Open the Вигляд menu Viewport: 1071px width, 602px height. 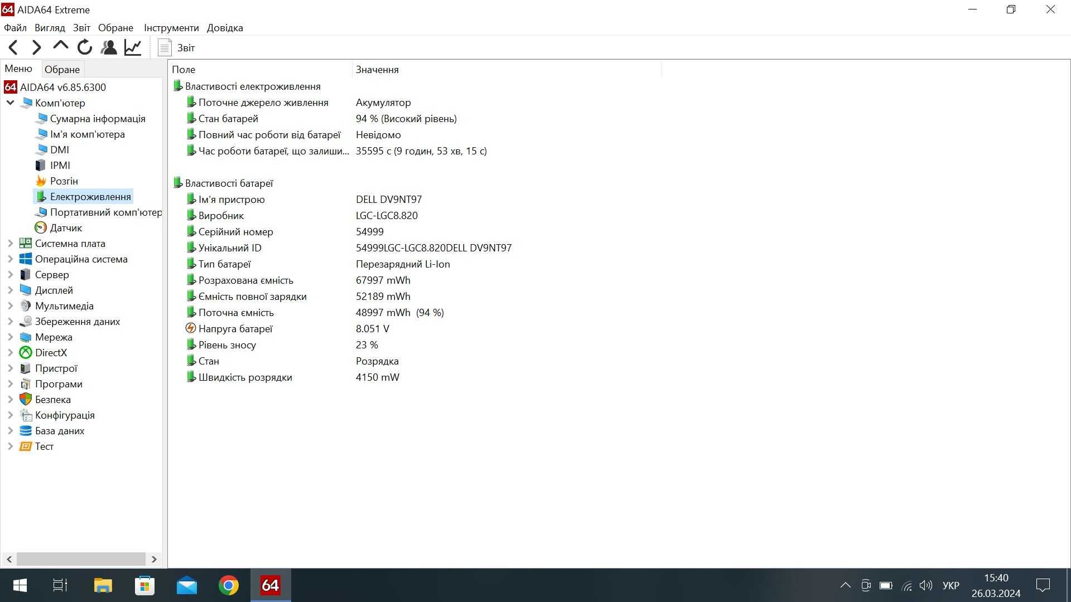50,28
